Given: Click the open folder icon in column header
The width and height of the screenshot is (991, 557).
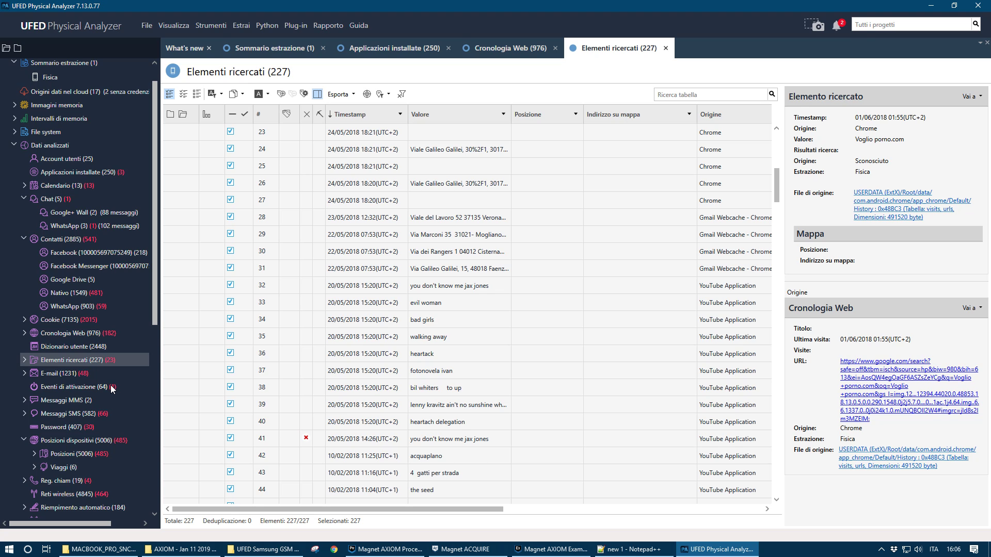Looking at the screenshot, I should click(x=183, y=114).
